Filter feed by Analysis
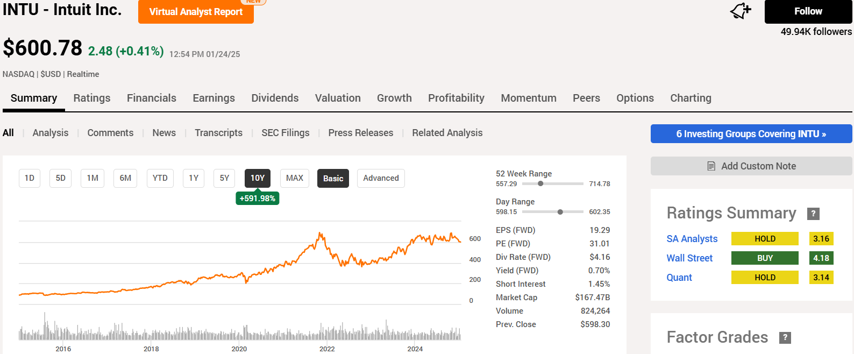 (51, 133)
